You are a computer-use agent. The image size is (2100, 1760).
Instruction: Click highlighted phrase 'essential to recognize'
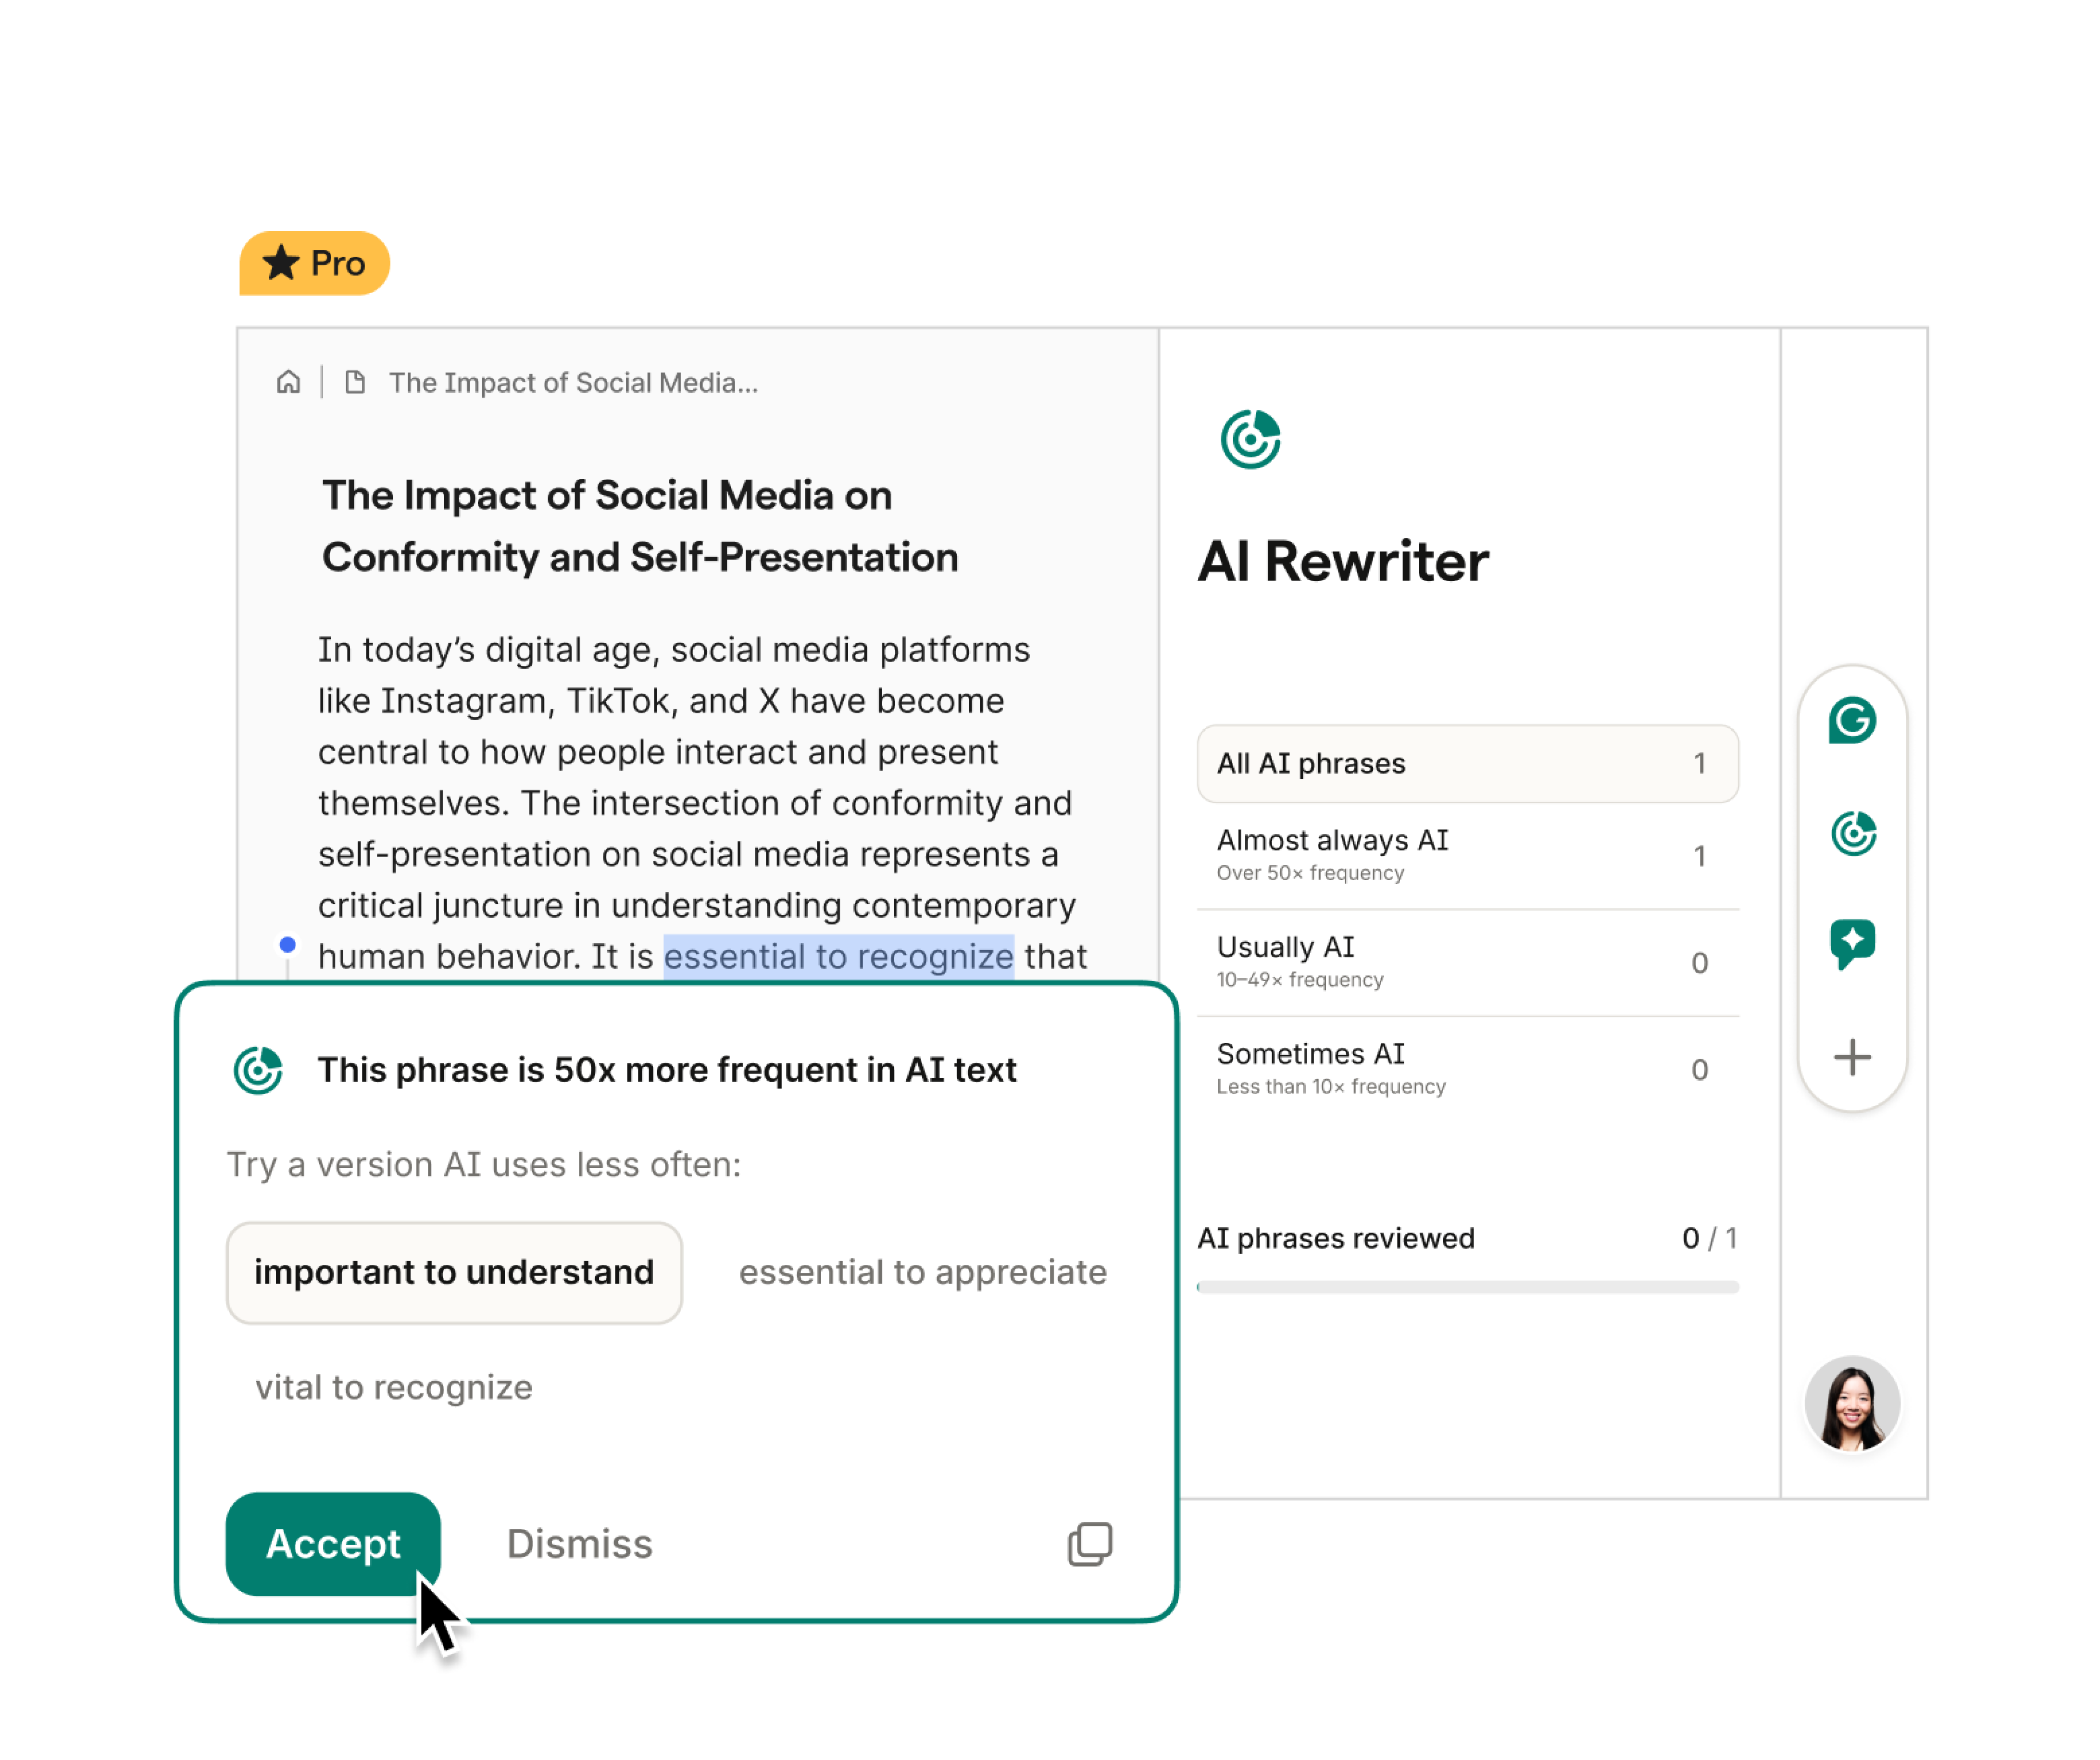[838, 956]
